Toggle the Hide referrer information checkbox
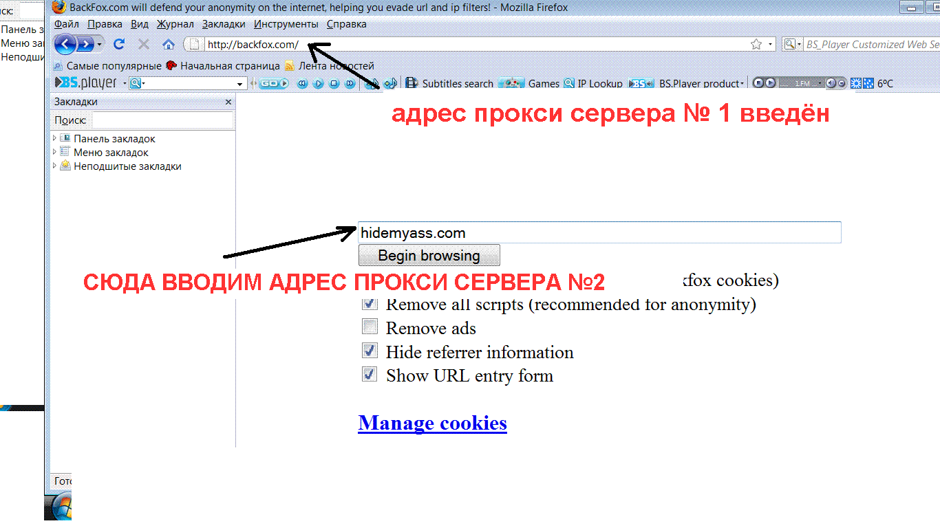The image size is (940, 528). [370, 351]
